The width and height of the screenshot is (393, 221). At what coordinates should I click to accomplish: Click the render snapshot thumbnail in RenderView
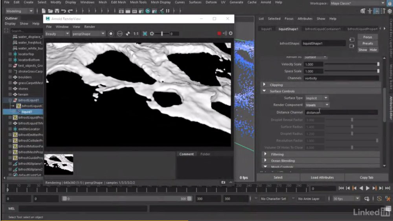59,164
